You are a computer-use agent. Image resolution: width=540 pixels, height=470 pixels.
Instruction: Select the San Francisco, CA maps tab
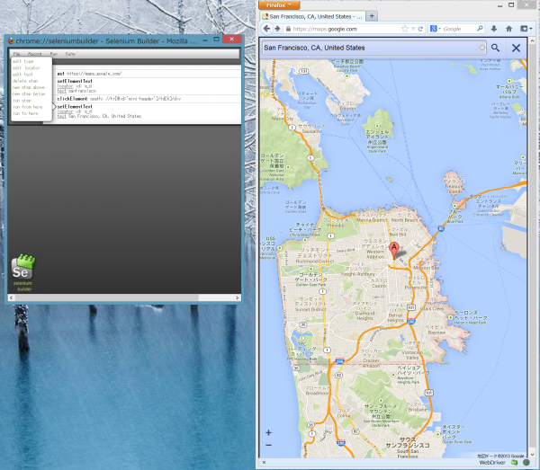coord(312,16)
